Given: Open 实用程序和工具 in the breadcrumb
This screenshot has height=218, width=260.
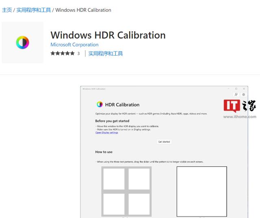Looking at the screenshot, I should (x=33, y=10).
